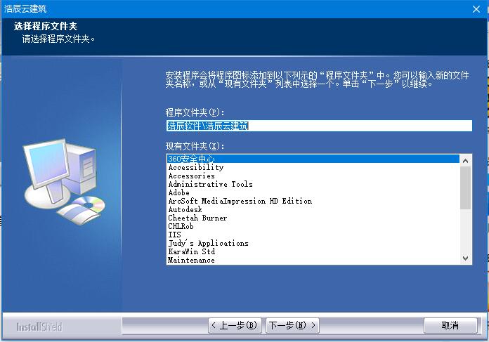
Task: Select the Maintenance folder entry
Action: tap(191, 260)
